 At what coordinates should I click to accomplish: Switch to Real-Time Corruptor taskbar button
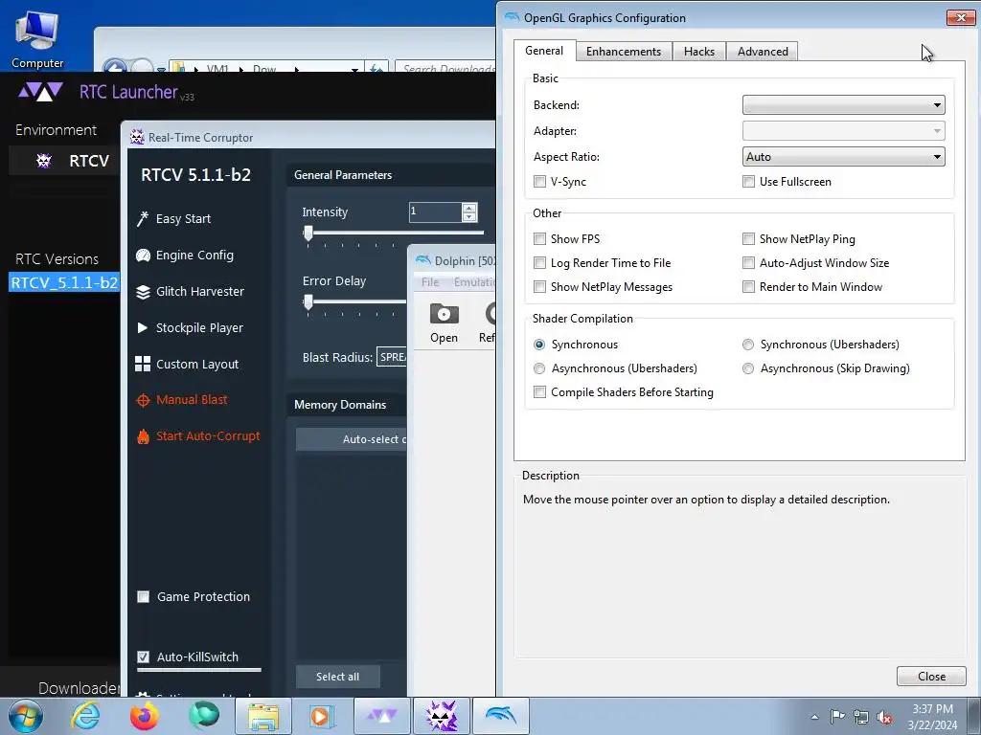point(442,716)
